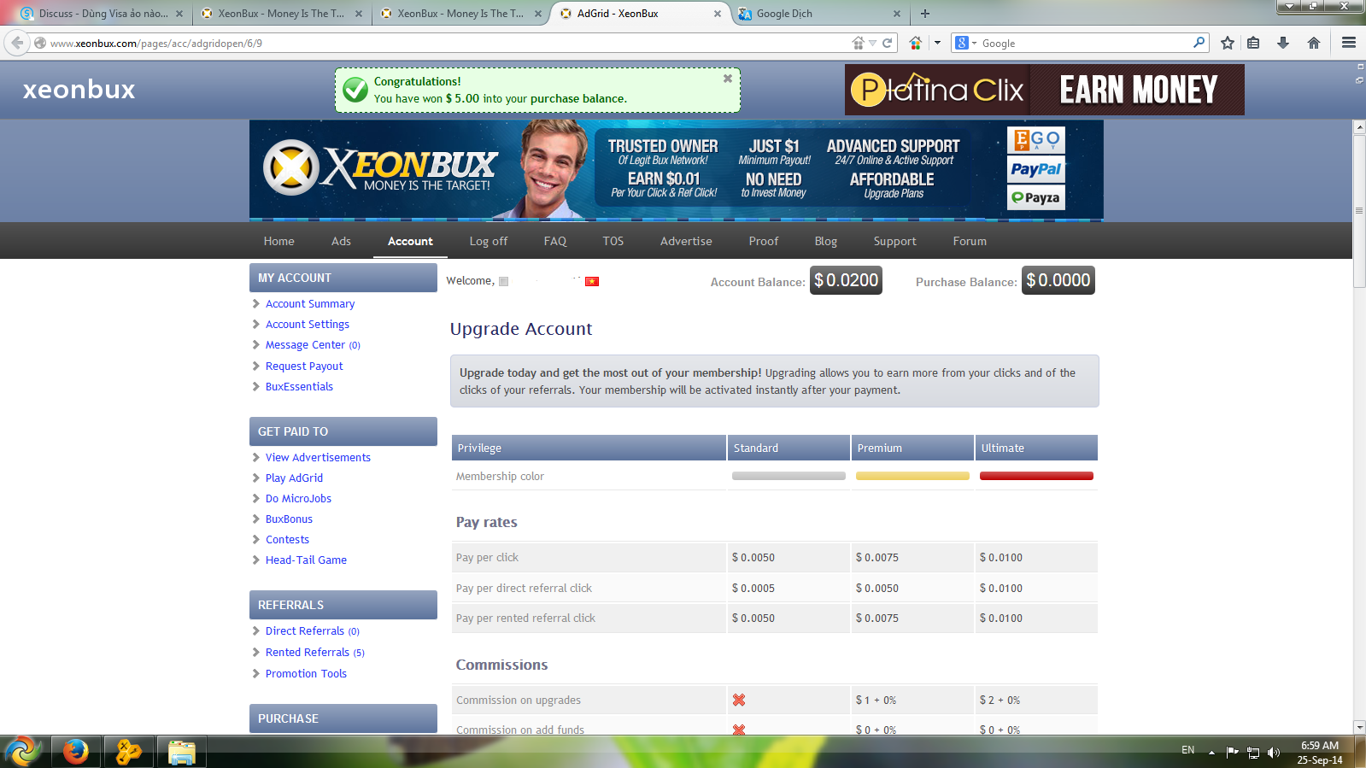Go back with the browser Back arrow

click(17, 43)
